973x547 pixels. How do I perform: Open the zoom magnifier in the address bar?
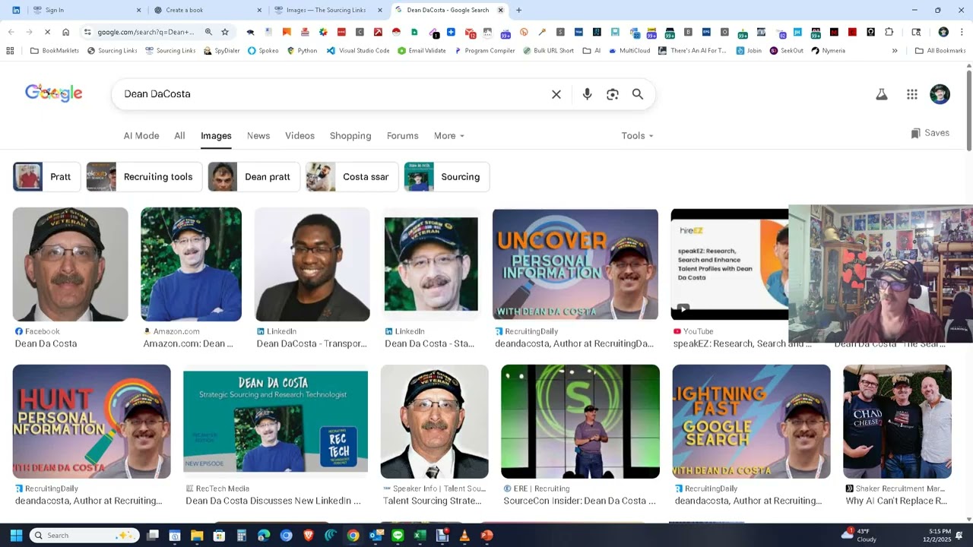208,32
